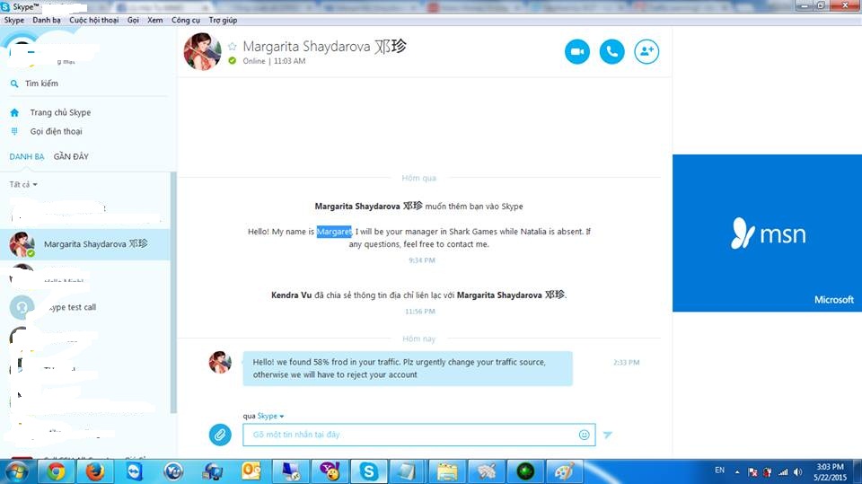Viewport: 862px width, 484px height.
Task: Click the Skype taskbar icon
Action: pyautogui.click(x=368, y=471)
